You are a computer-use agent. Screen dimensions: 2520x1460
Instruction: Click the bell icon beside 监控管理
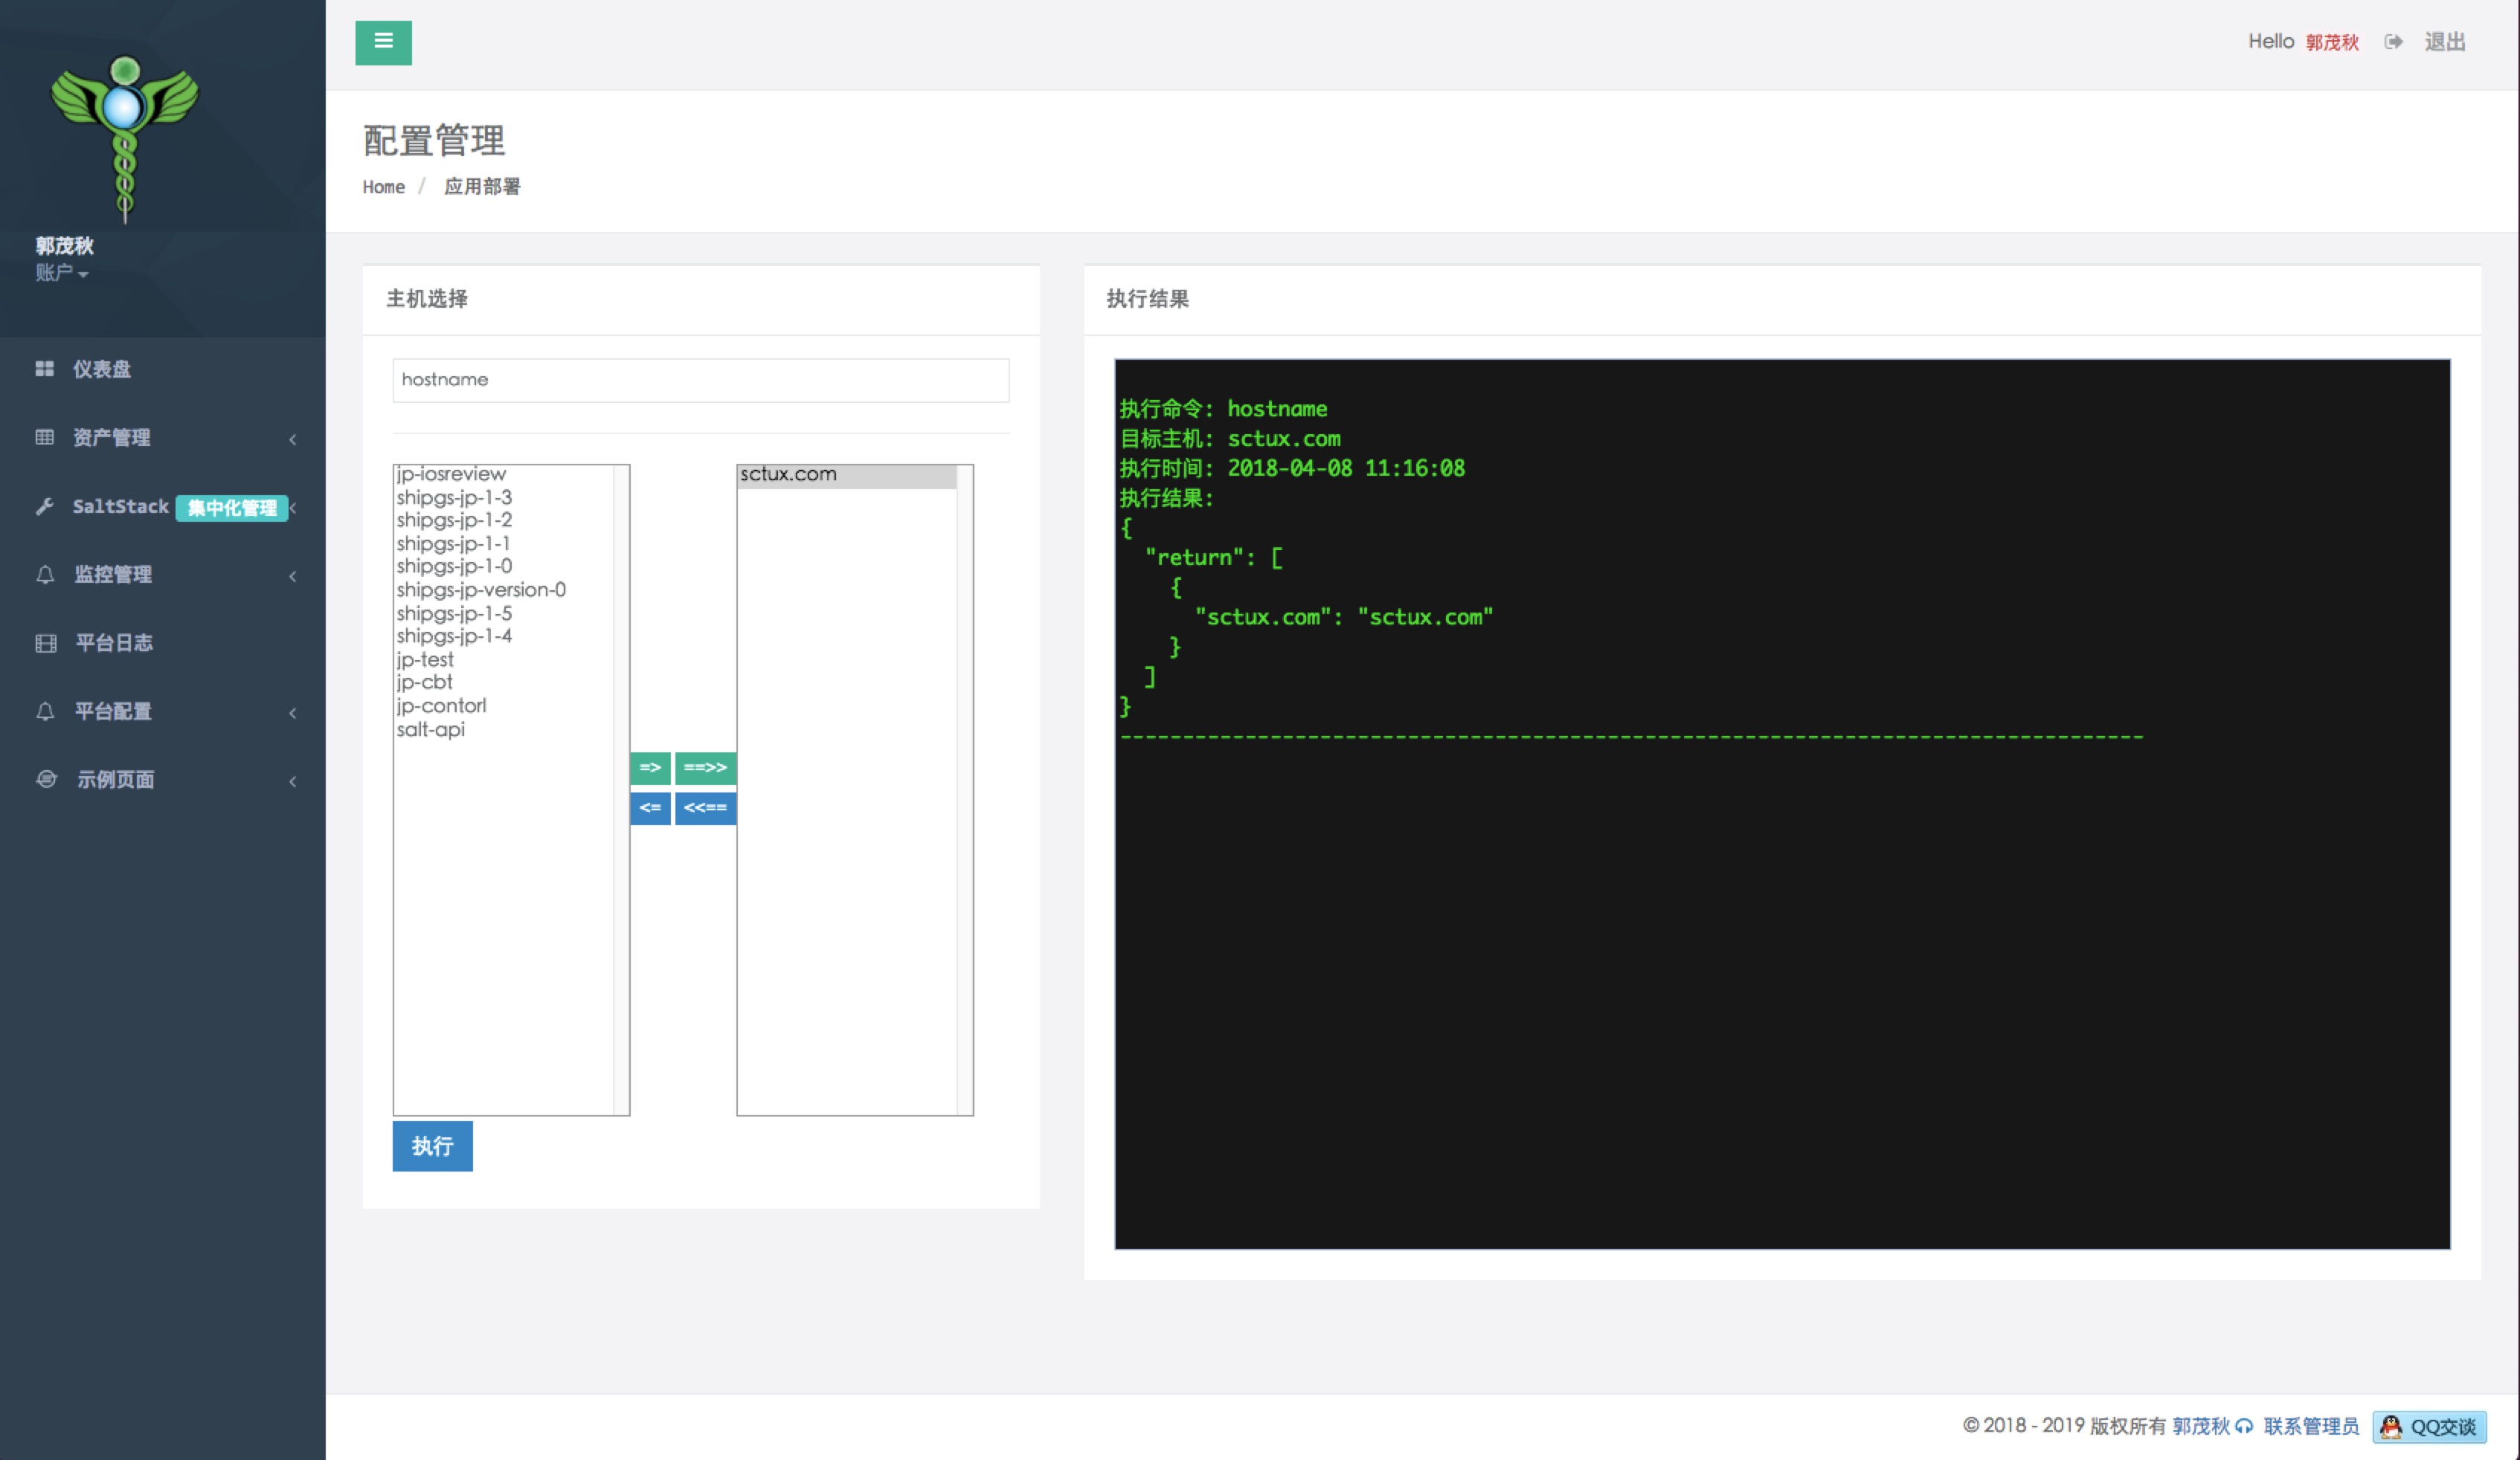tap(45, 575)
